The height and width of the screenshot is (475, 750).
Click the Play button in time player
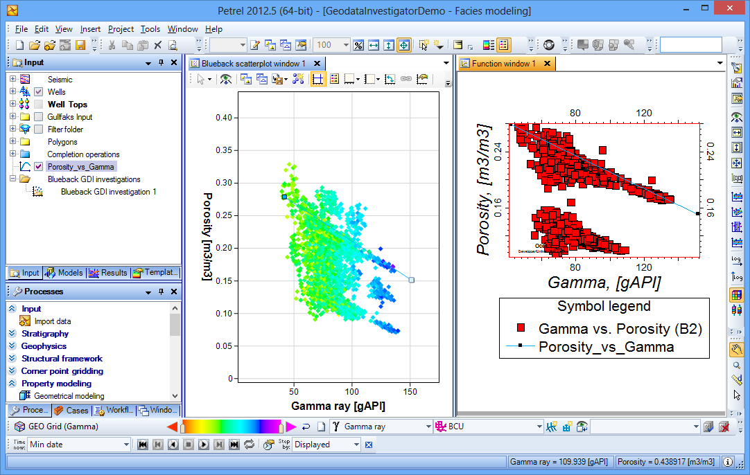[x=203, y=445]
